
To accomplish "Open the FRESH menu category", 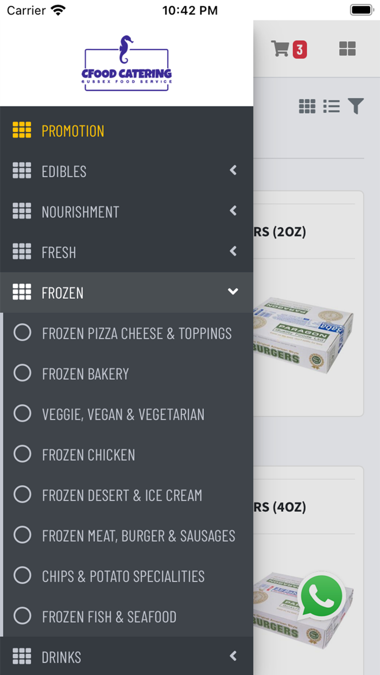I will click(59, 252).
